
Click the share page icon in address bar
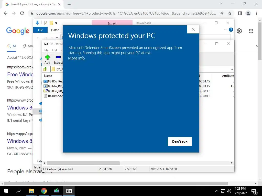pyautogui.click(x=222, y=13)
